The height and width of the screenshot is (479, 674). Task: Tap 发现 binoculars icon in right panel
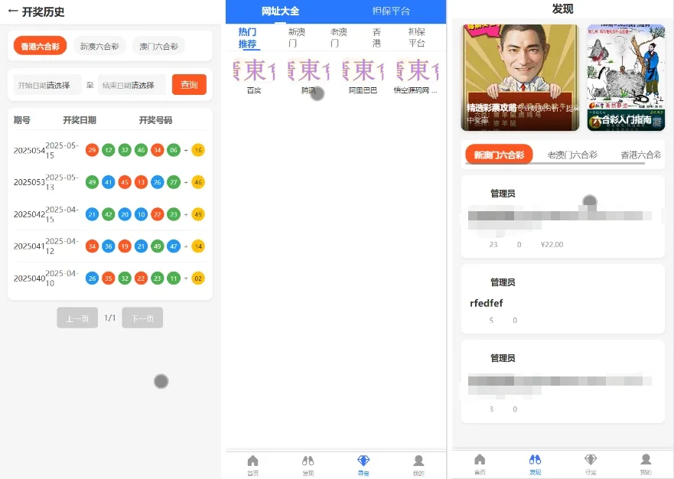click(535, 464)
